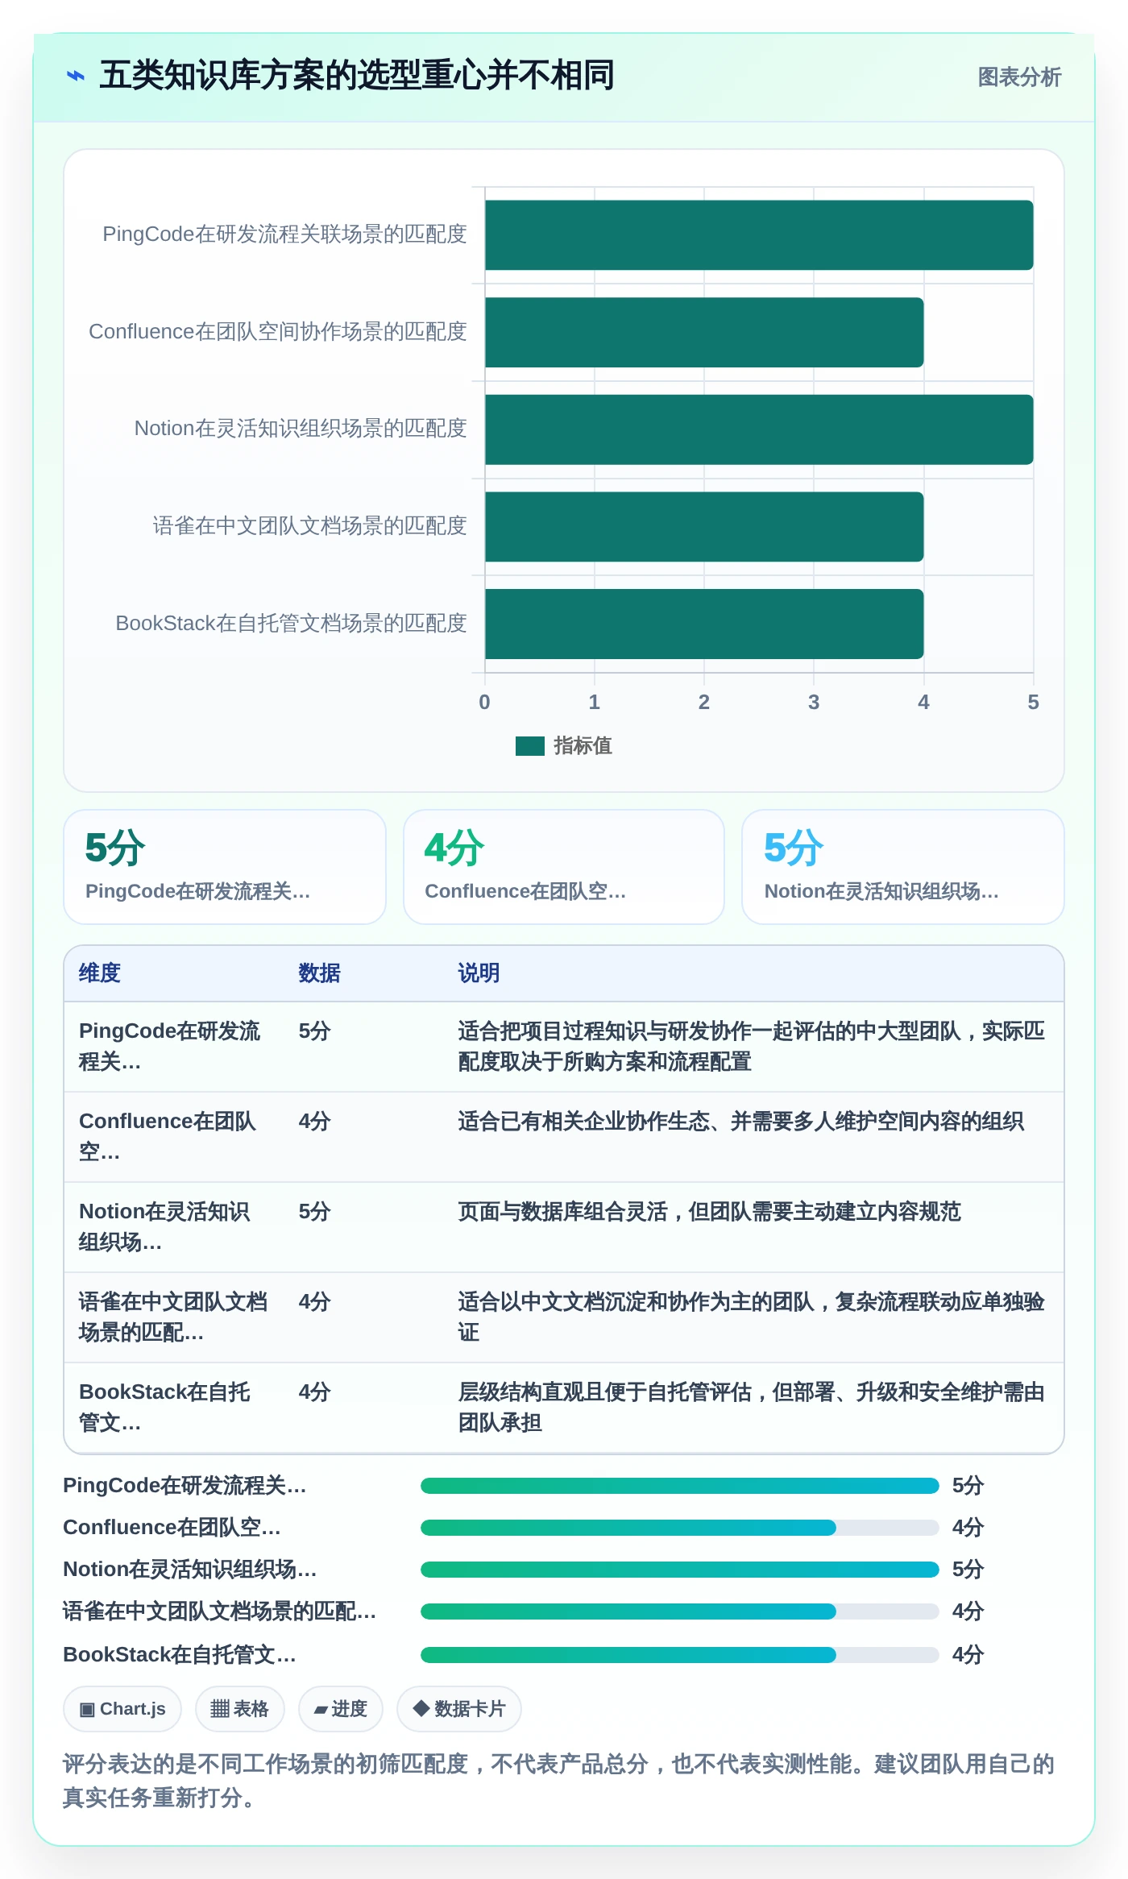Image resolution: width=1128 pixels, height=1879 pixels.
Task: Click chart label PingCode在研发流程关联场景的匹配度
Action: [284, 234]
